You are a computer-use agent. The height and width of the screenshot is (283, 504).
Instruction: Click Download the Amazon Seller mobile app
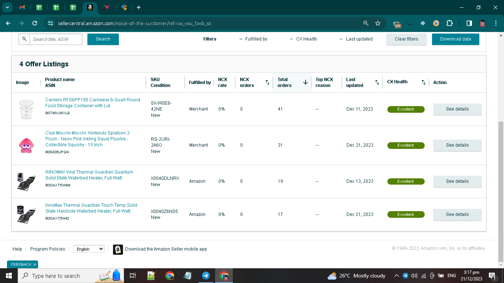166,249
